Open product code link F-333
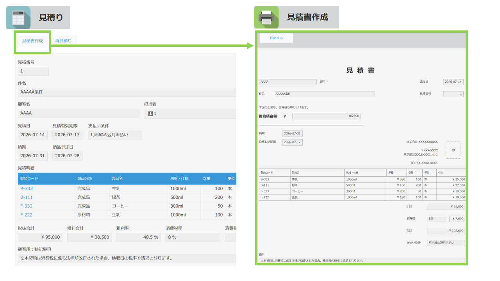Screen dimensions: 500x281 tap(27, 206)
